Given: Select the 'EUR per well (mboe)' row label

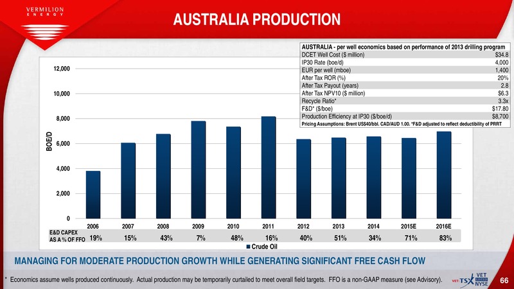Looking at the screenshot, I should click(x=326, y=70).
